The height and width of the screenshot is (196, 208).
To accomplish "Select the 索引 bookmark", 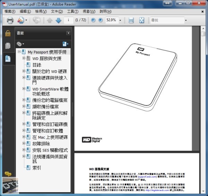I will [x=36, y=168].
